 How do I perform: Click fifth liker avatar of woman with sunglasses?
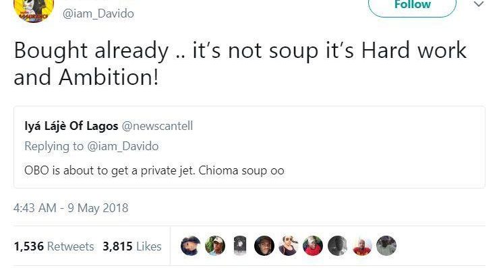[289, 246]
